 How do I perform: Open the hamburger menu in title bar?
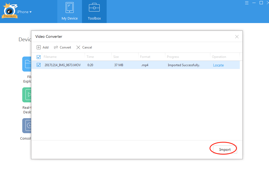[247, 3]
